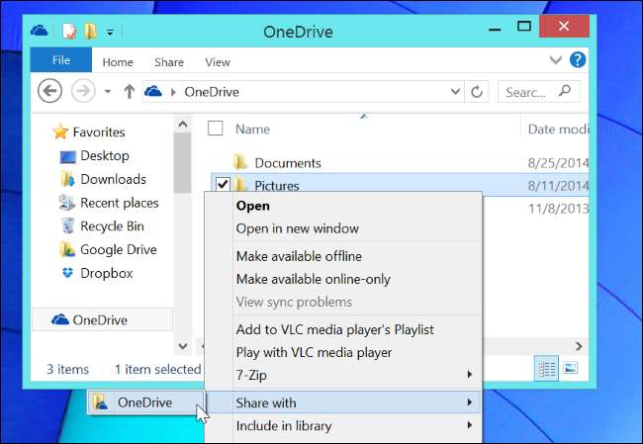This screenshot has width=643, height=444.
Task: Open Recycle Bin in Favorites
Action: coord(112,226)
